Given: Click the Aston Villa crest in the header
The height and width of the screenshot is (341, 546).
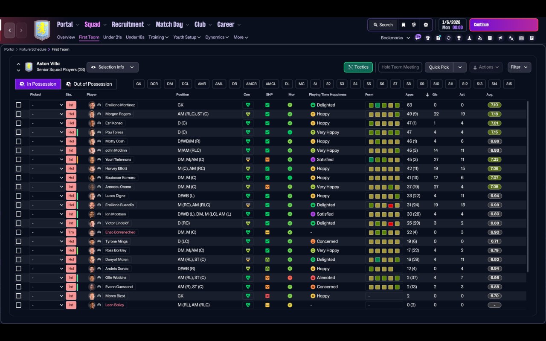Looking at the screenshot, I should click(x=42, y=30).
